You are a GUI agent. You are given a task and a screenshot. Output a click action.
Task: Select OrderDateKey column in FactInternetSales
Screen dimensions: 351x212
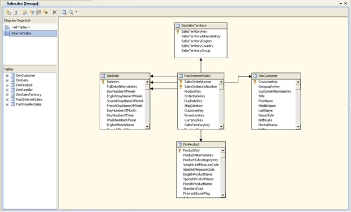point(195,96)
